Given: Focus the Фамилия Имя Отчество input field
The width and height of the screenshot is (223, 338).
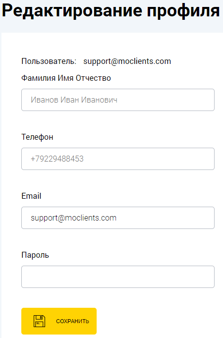Looking at the screenshot, I should [x=118, y=100].
